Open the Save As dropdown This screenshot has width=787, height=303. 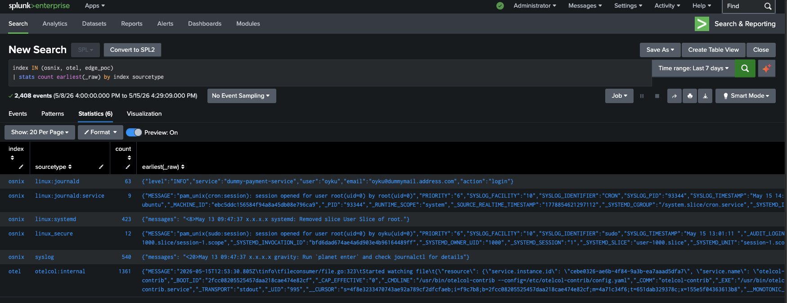(x=660, y=50)
